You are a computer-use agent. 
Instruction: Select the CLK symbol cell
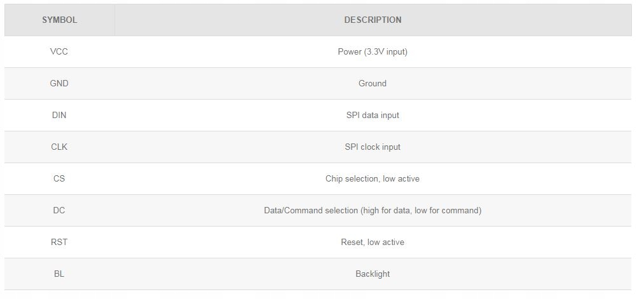[59, 147]
